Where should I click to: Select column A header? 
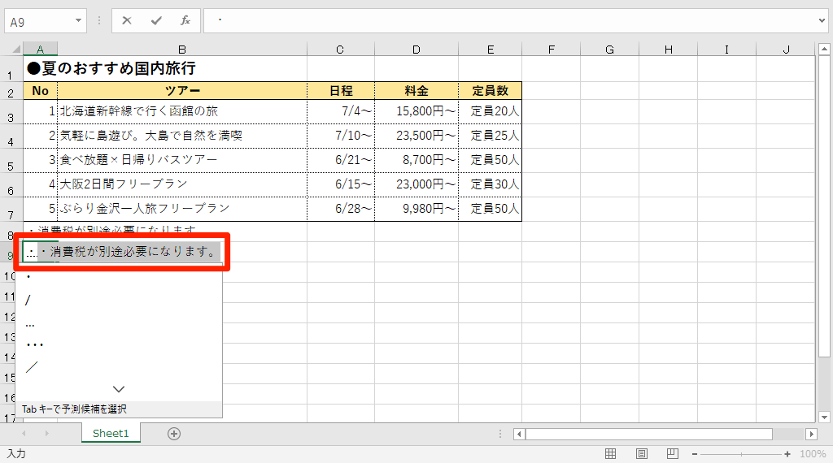tap(40, 50)
